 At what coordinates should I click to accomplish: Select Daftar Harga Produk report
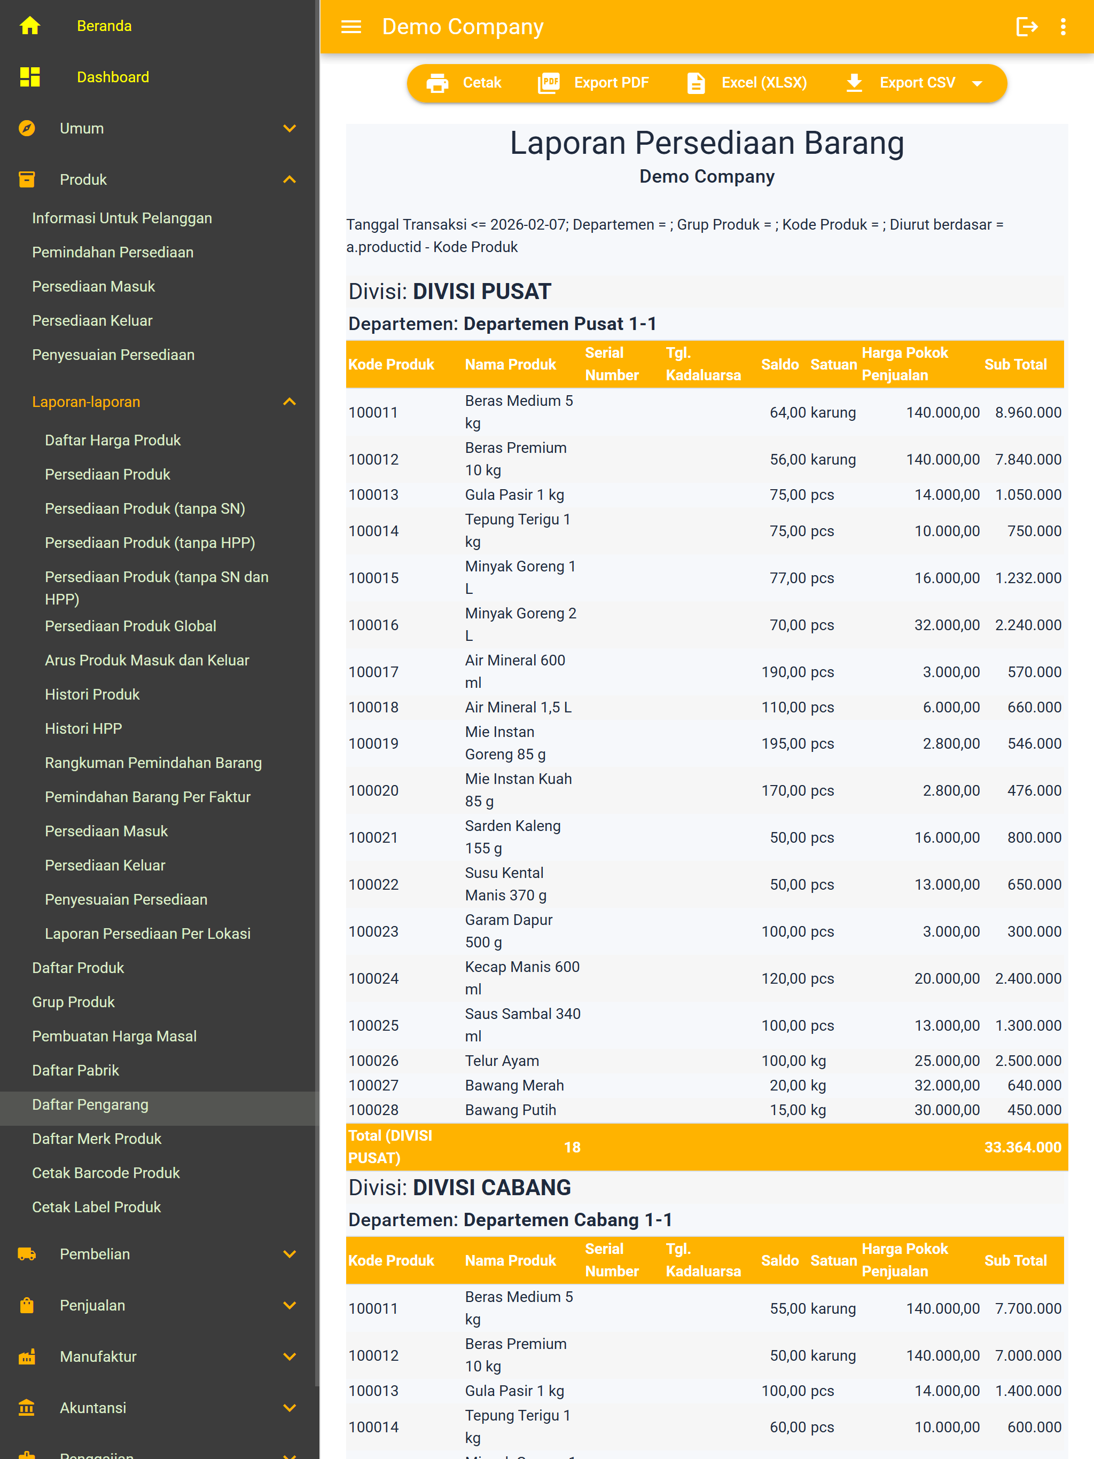click(x=113, y=441)
